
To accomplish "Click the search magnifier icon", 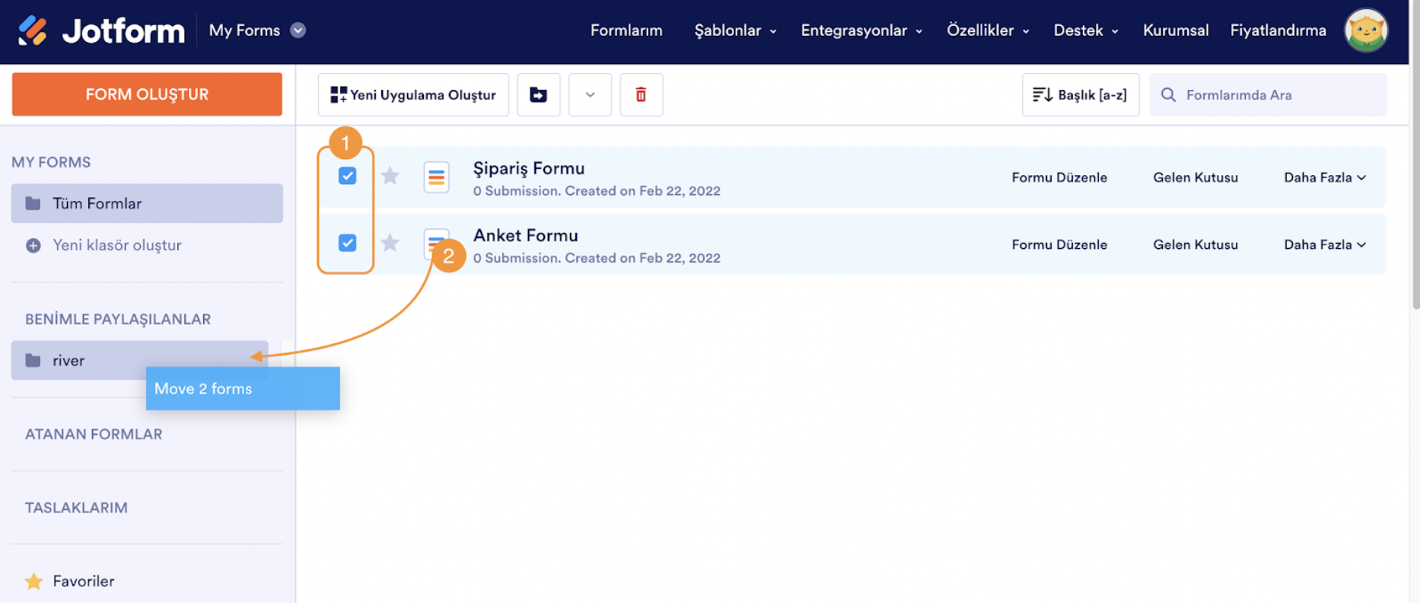I will click(1168, 95).
